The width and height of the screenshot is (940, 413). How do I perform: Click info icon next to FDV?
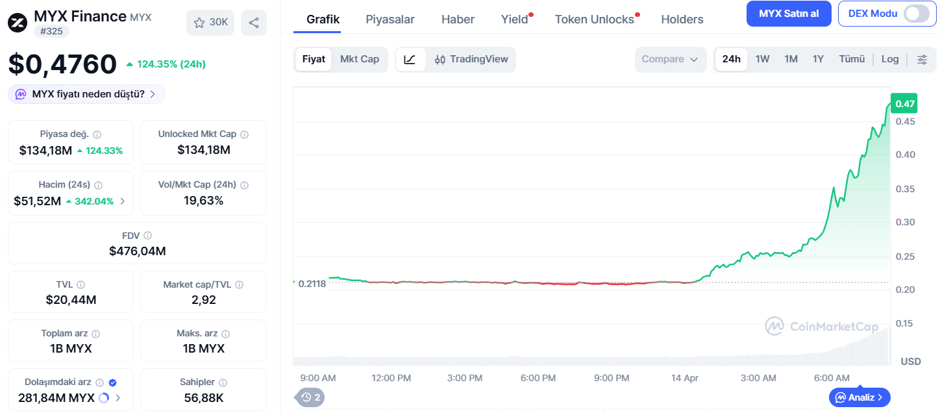tap(148, 236)
